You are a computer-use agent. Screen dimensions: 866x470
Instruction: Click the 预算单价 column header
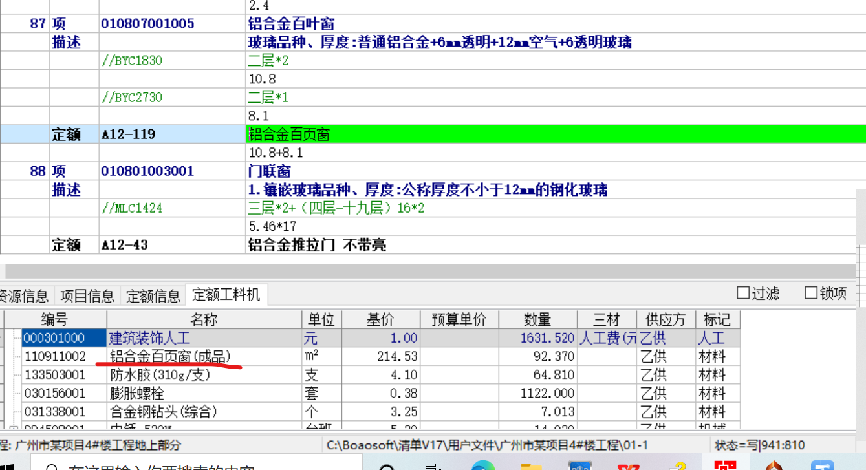pyautogui.click(x=460, y=319)
